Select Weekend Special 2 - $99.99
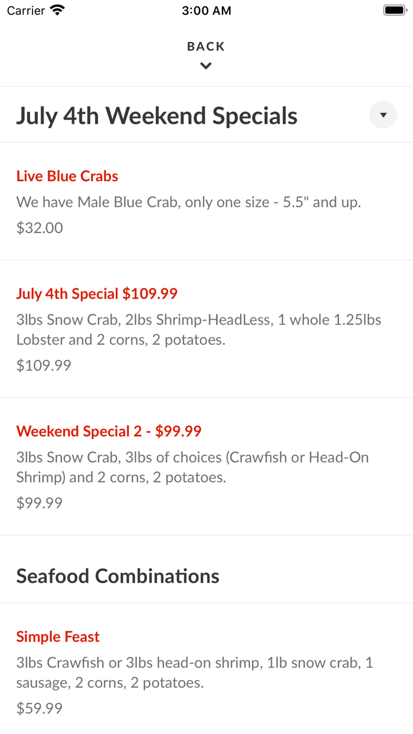This screenshot has height=734, width=413. (109, 431)
